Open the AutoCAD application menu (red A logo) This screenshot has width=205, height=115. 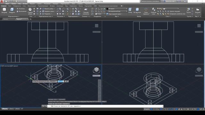click(x=2, y=2)
